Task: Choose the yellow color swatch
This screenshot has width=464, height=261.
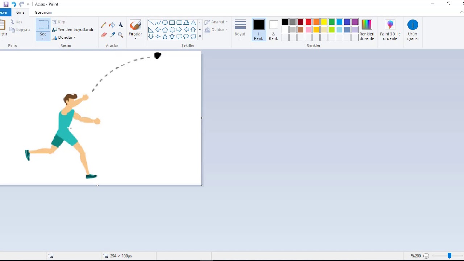Action: (324, 22)
